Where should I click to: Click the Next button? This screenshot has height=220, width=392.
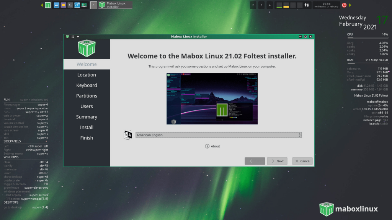tap(277, 161)
